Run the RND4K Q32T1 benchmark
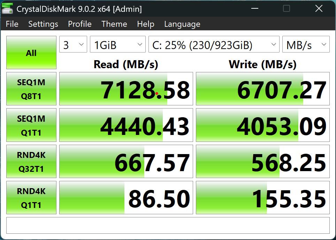 click(x=31, y=161)
